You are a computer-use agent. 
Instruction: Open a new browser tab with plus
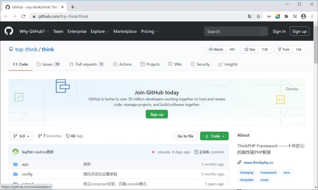point(73,7)
